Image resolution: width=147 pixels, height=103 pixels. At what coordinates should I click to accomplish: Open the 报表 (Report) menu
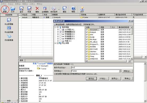click(18, 4)
